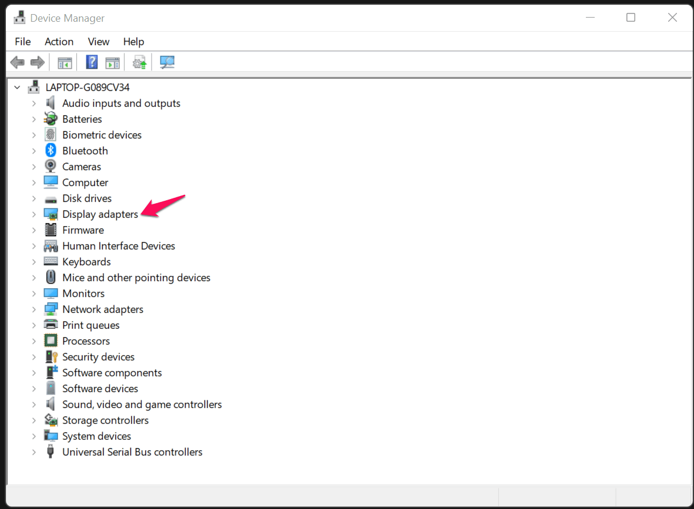The width and height of the screenshot is (694, 509).
Task: Click the Show/Hide Action Pane toolbar icon
Action: [112, 62]
